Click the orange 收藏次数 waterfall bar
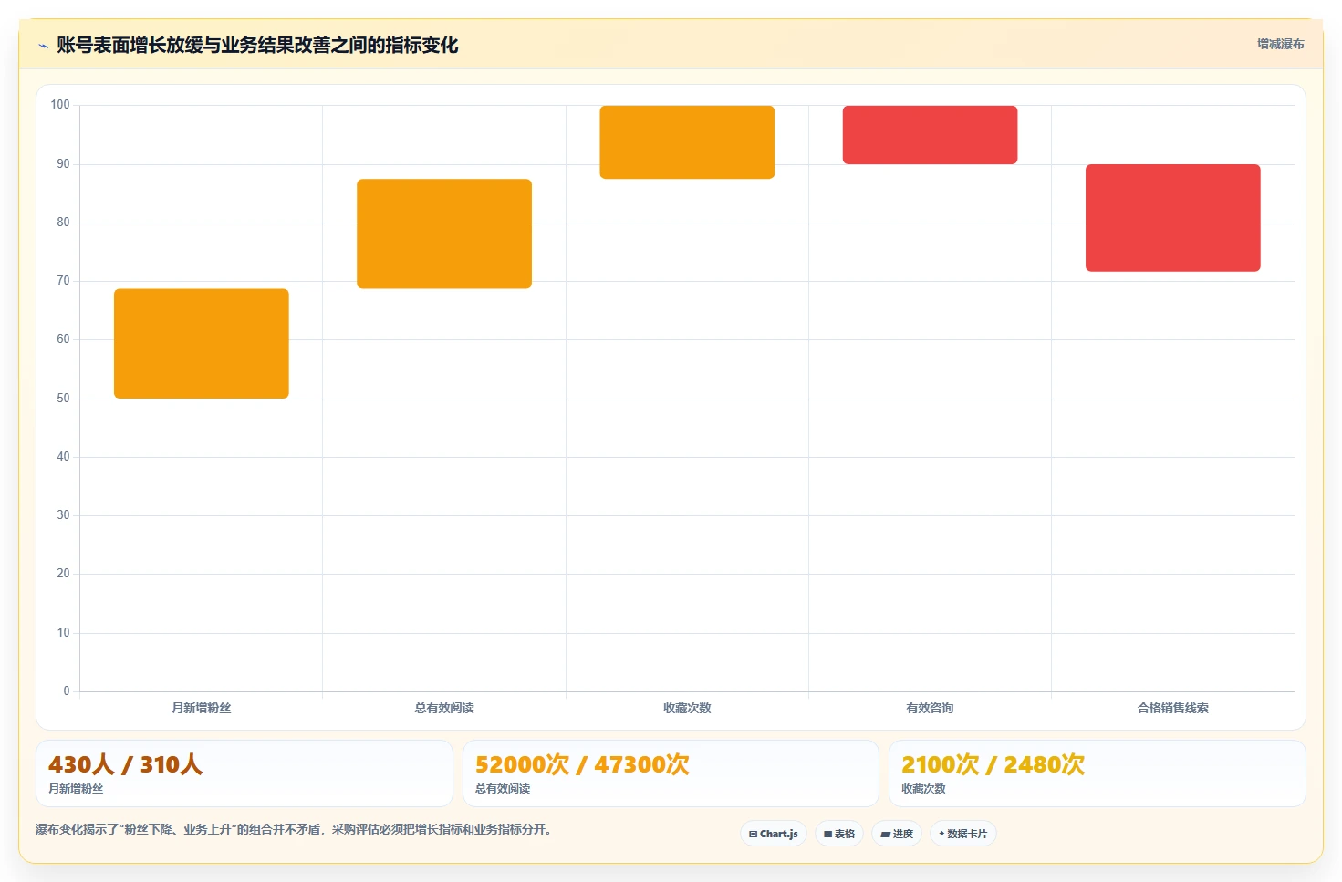This screenshot has width=1342, height=882. pyautogui.click(x=687, y=142)
